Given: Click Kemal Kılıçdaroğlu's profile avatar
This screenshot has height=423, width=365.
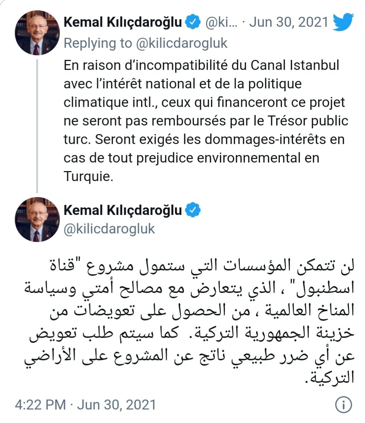Looking at the screenshot, I should pyautogui.click(x=37, y=32).
